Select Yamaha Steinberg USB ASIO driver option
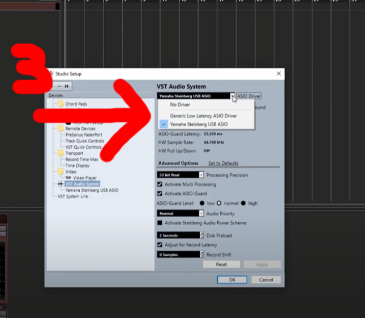 pos(199,124)
